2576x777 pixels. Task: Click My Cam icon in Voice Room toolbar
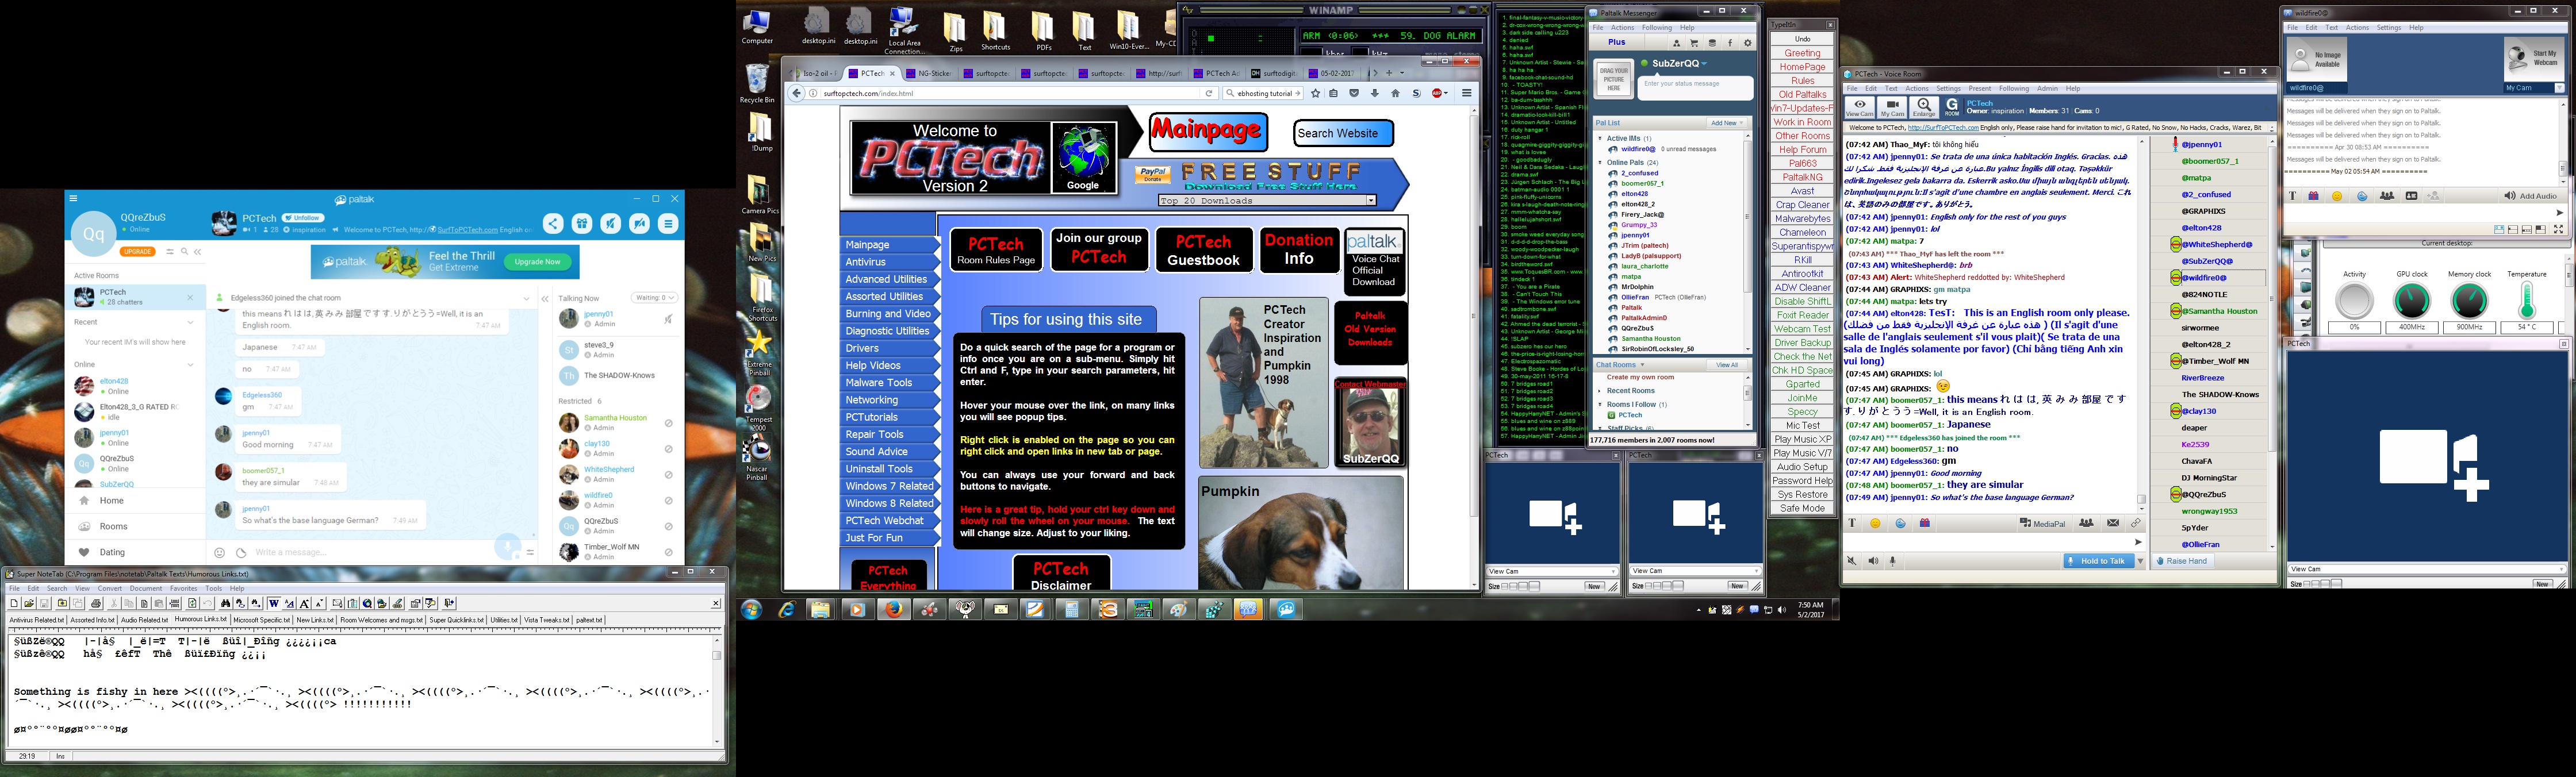(x=1892, y=107)
